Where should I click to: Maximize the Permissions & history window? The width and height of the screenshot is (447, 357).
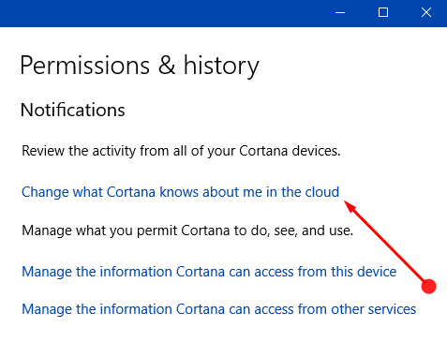(383, 13)
